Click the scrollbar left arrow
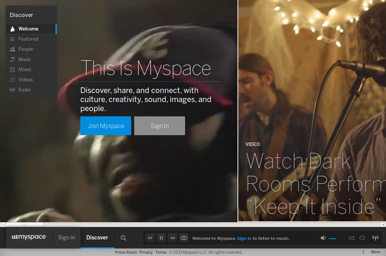This screenshot has height=256, width=386. coord(2,224)
